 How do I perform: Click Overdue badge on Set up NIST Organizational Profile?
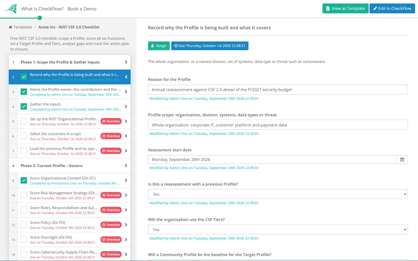(111, 121)
